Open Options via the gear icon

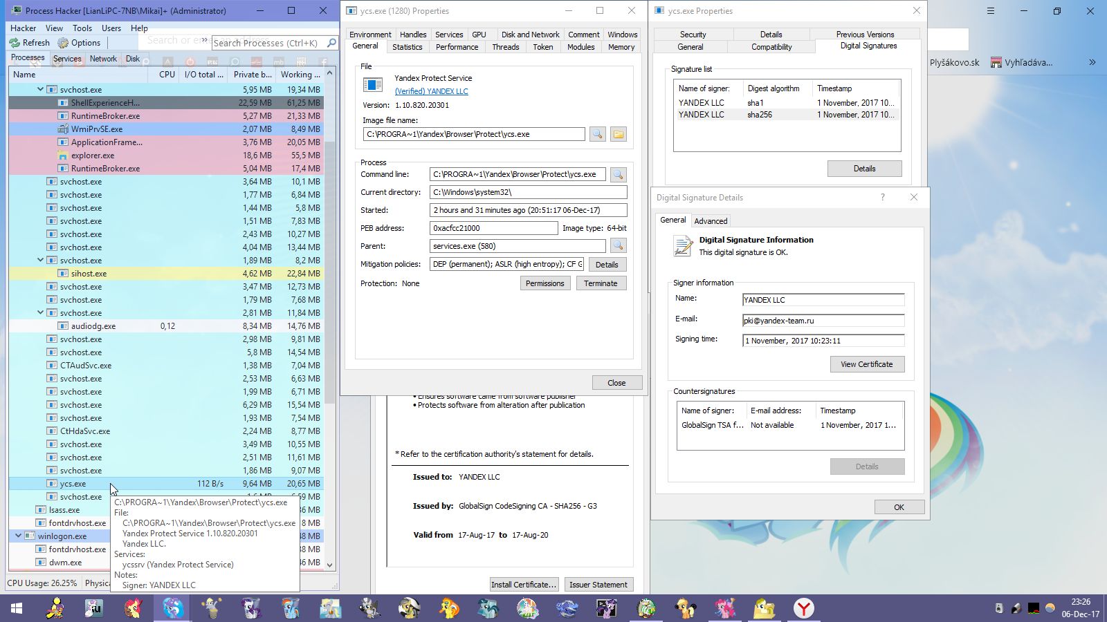(x=64, y=43)
